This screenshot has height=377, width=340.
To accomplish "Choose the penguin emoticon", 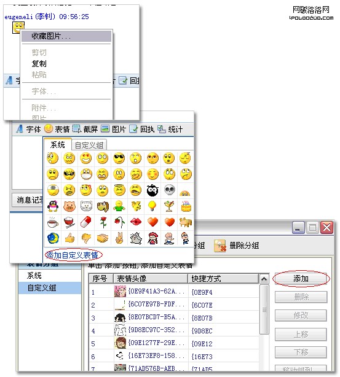I will pos(53,206).
